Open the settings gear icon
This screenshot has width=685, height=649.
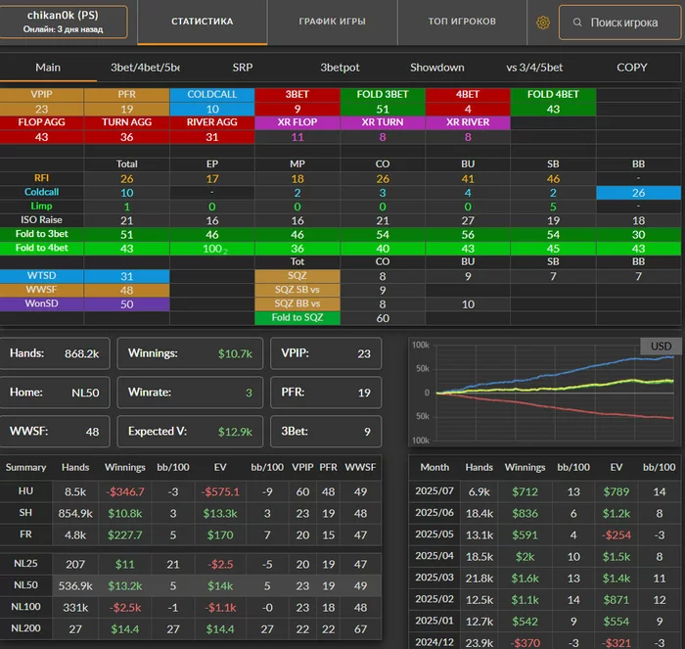(x=543, y=23)
